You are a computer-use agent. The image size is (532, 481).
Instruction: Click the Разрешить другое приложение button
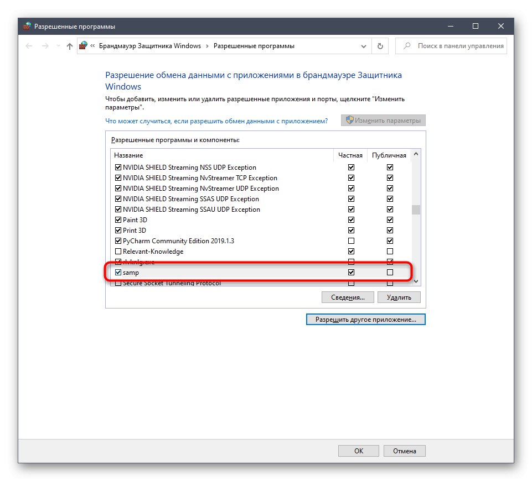(365, 319)
